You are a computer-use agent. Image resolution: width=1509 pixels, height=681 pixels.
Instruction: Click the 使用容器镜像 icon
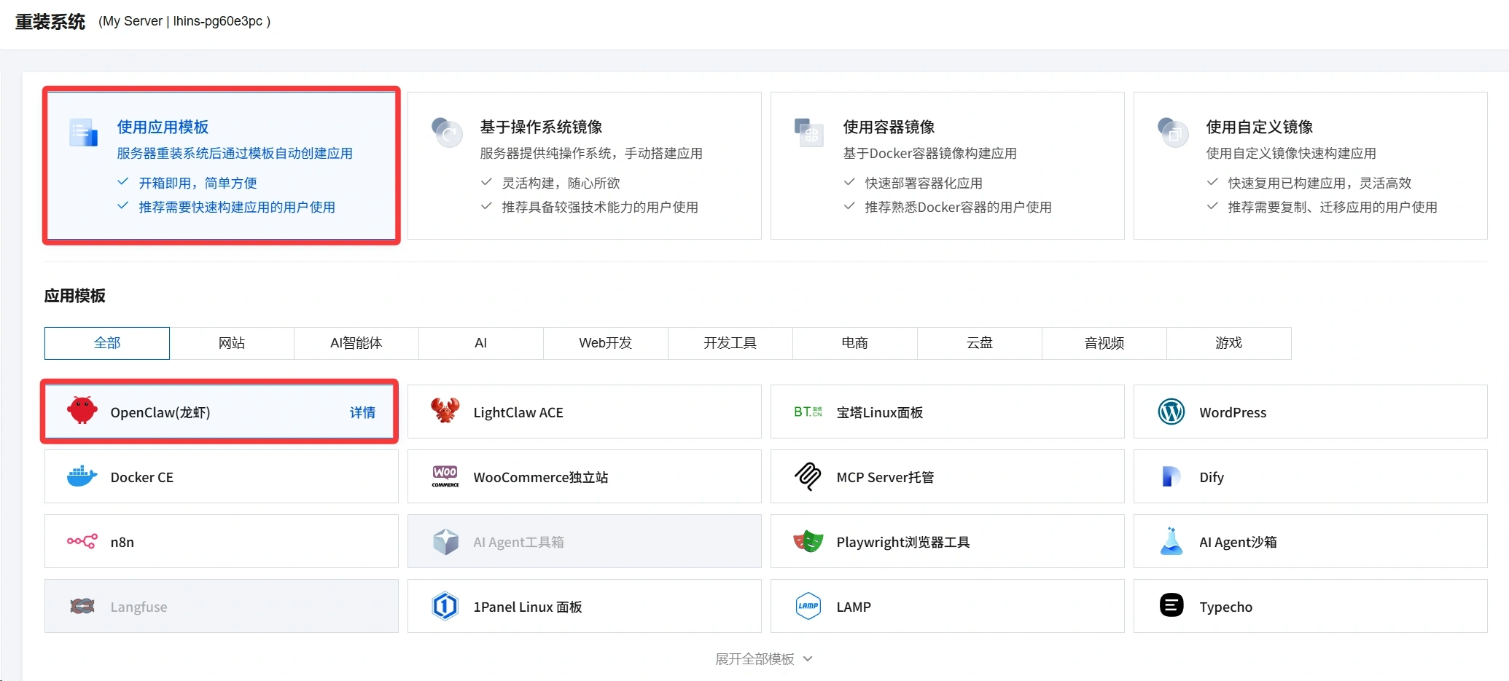(809, 133)
